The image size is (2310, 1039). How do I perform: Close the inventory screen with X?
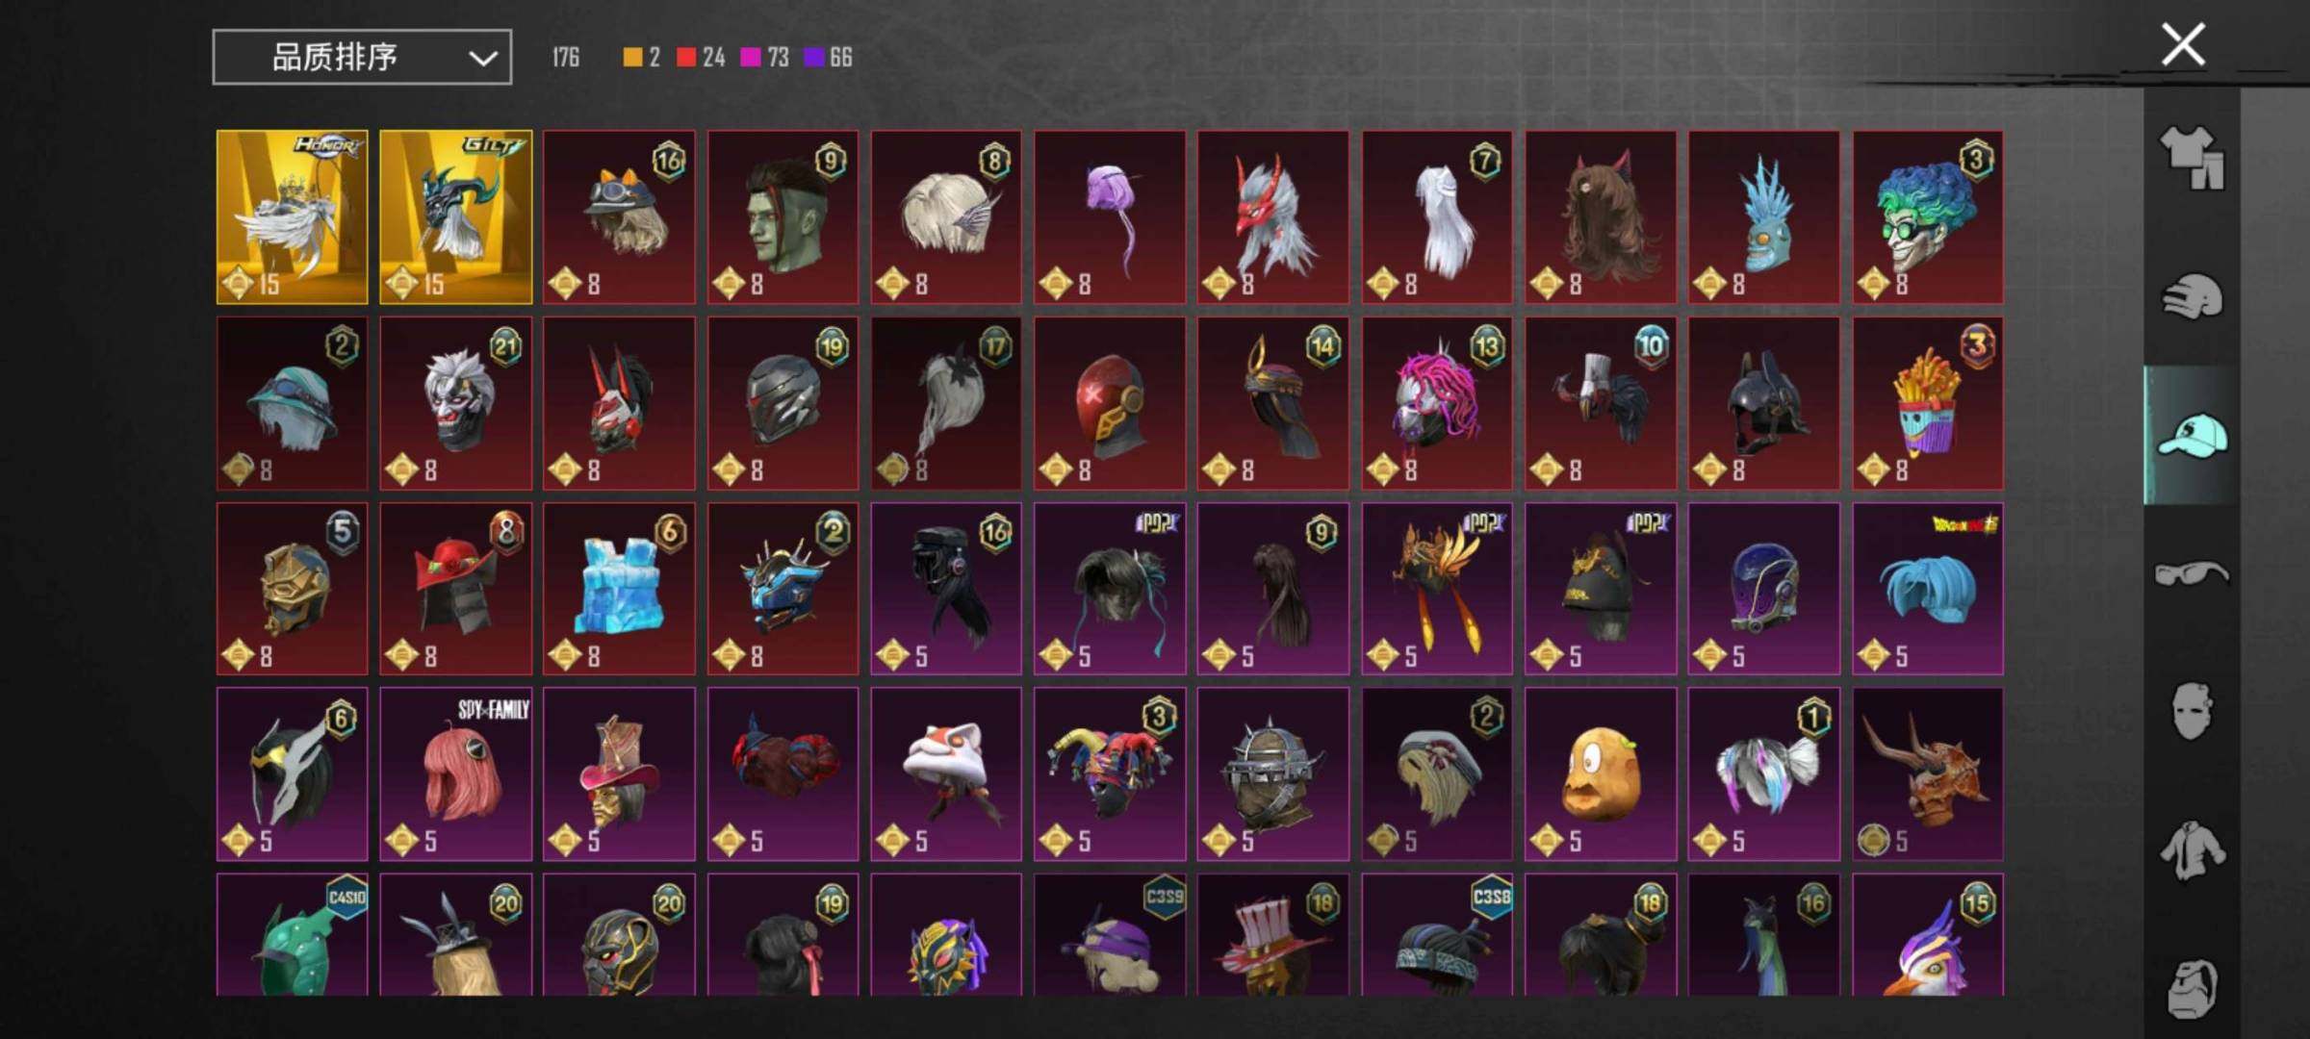[2182, 44]
